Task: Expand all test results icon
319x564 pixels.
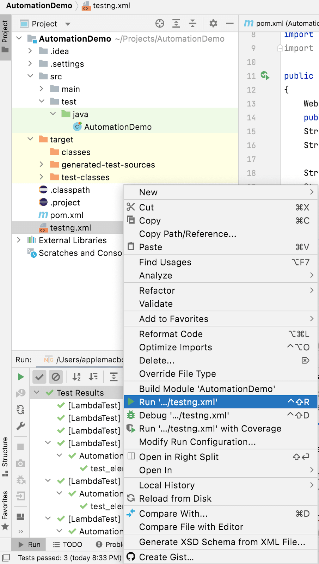Action: [114, 377]
